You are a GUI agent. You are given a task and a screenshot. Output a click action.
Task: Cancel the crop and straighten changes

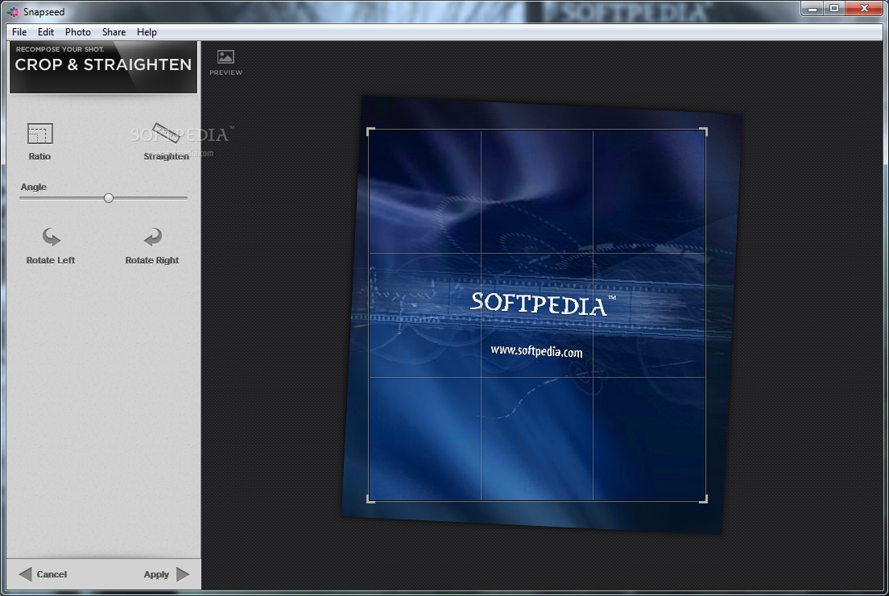(43, 574)
